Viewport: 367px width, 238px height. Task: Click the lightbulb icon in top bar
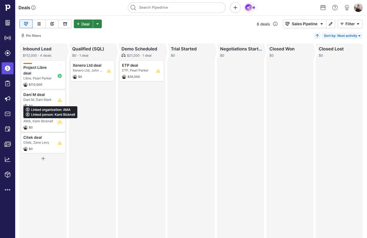point(347,8)
